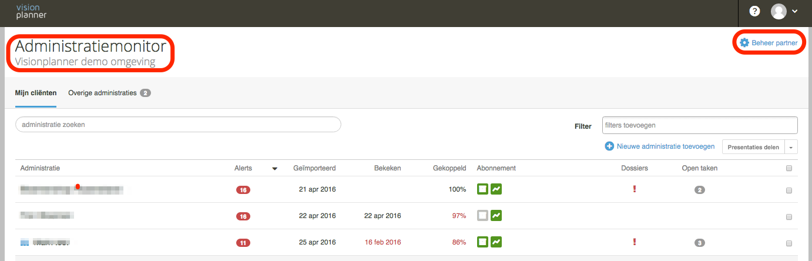Viewport: 812px width, 261px height.
Task: Click the 97% Gekoppeld value
Action: [x=459, y=216]
